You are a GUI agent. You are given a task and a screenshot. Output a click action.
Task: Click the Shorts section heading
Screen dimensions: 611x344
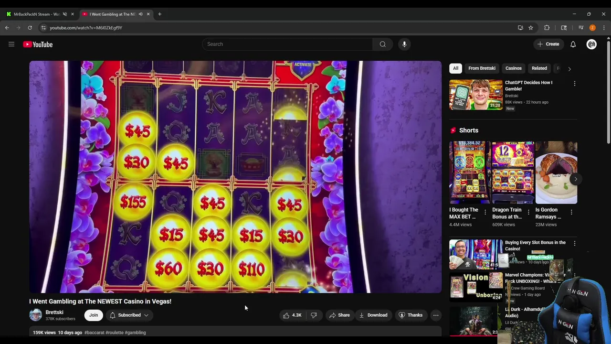pos(468,130)
